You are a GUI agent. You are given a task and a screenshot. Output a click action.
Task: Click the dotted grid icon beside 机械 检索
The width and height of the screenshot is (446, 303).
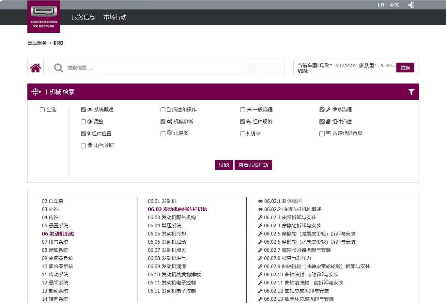pyautogui.click(x=36, y=92)
